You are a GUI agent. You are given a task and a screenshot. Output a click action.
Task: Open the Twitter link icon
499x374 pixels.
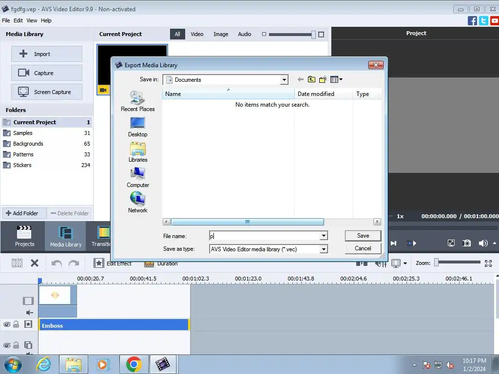coord(483,20)
